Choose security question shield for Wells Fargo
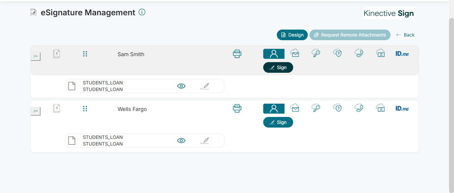Image resolution: width=454 pixels, height=193 pixels. click(338, 108)
